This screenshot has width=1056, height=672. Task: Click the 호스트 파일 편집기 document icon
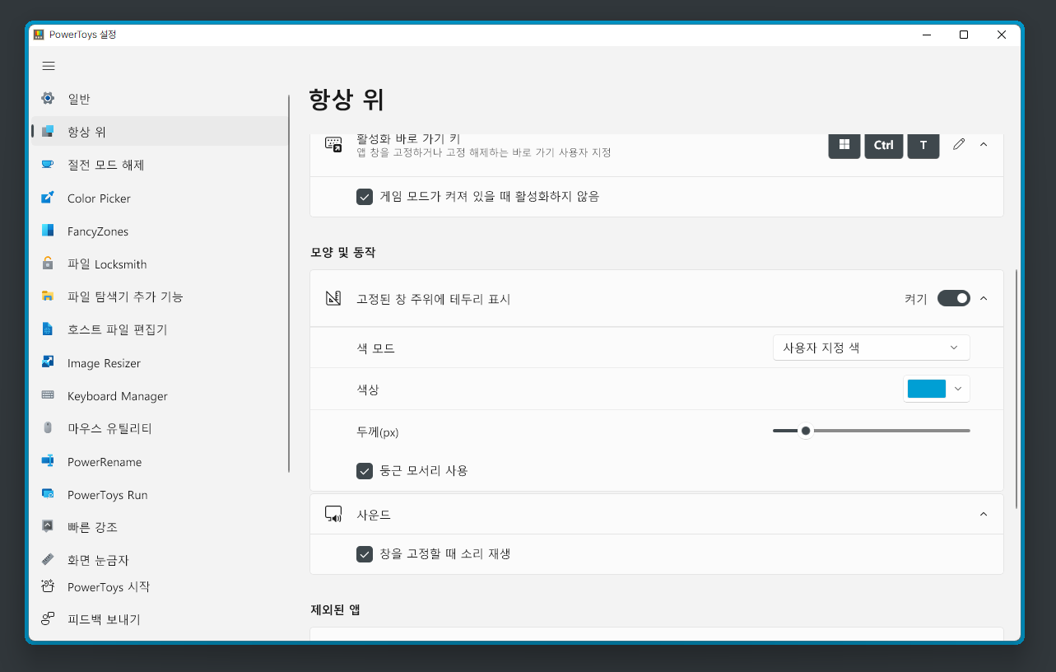pyautogui.click(x=48, y=329)
